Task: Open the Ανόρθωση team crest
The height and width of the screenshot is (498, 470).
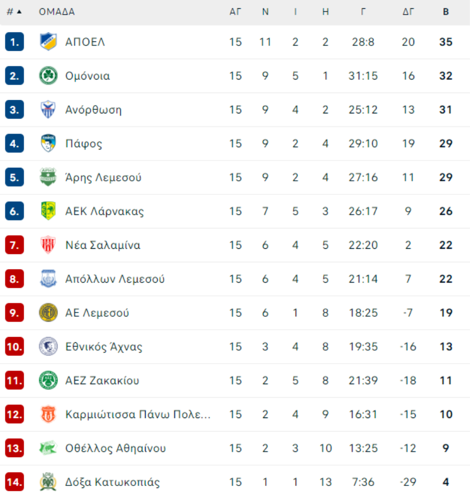Action: coord(48,110)
